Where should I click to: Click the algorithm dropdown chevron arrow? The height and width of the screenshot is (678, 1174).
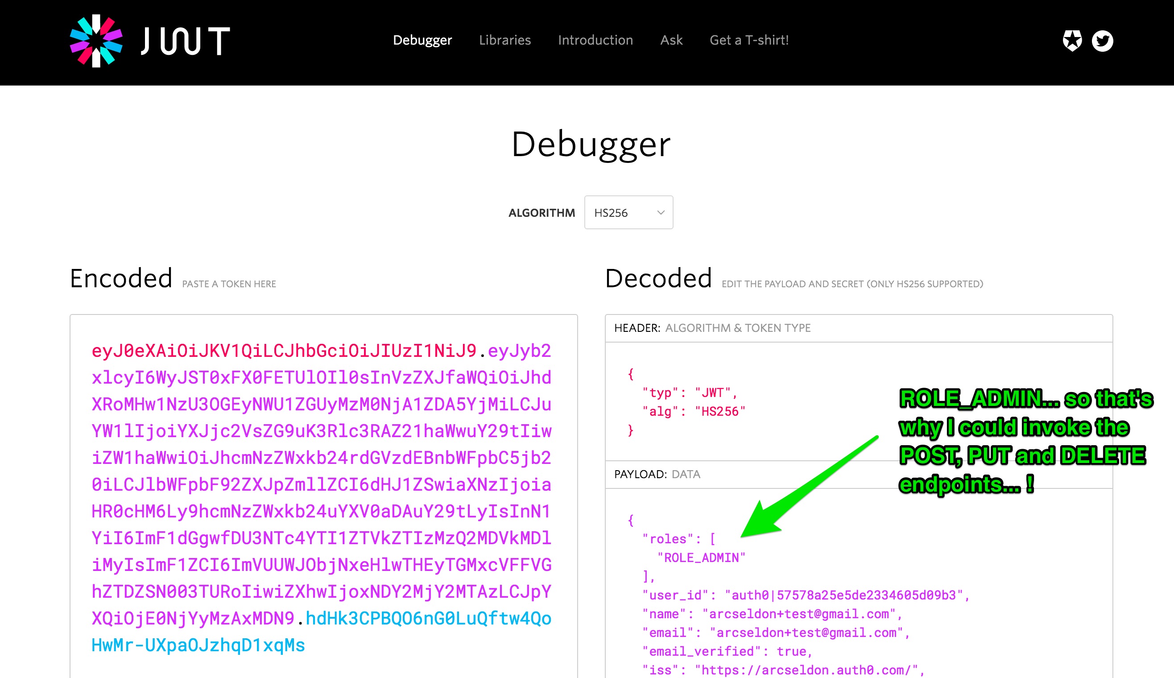coord(660,212)
